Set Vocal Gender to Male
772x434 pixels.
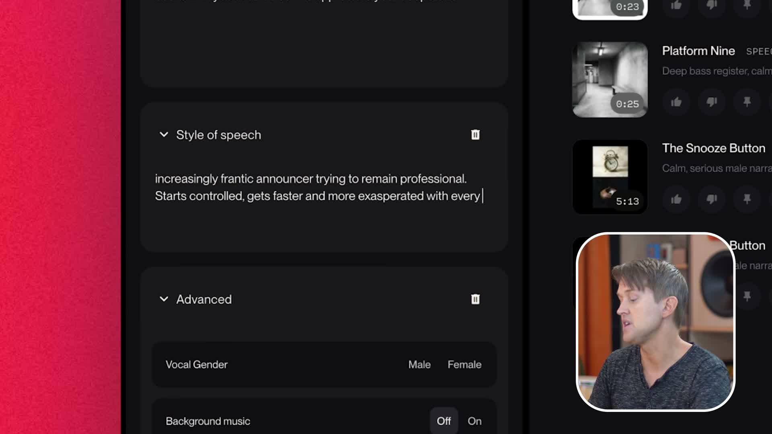pyautogui.click(x=419, y=364)
